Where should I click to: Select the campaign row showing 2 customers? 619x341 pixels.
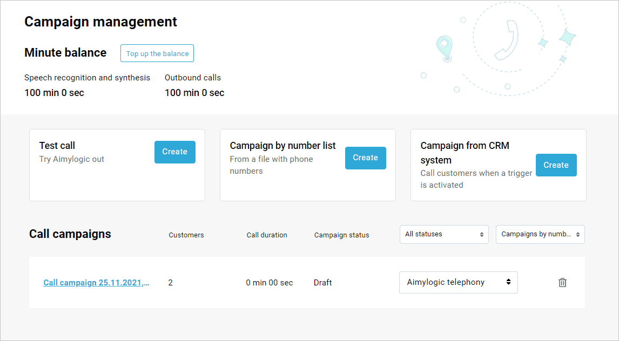tap(170, 282)
